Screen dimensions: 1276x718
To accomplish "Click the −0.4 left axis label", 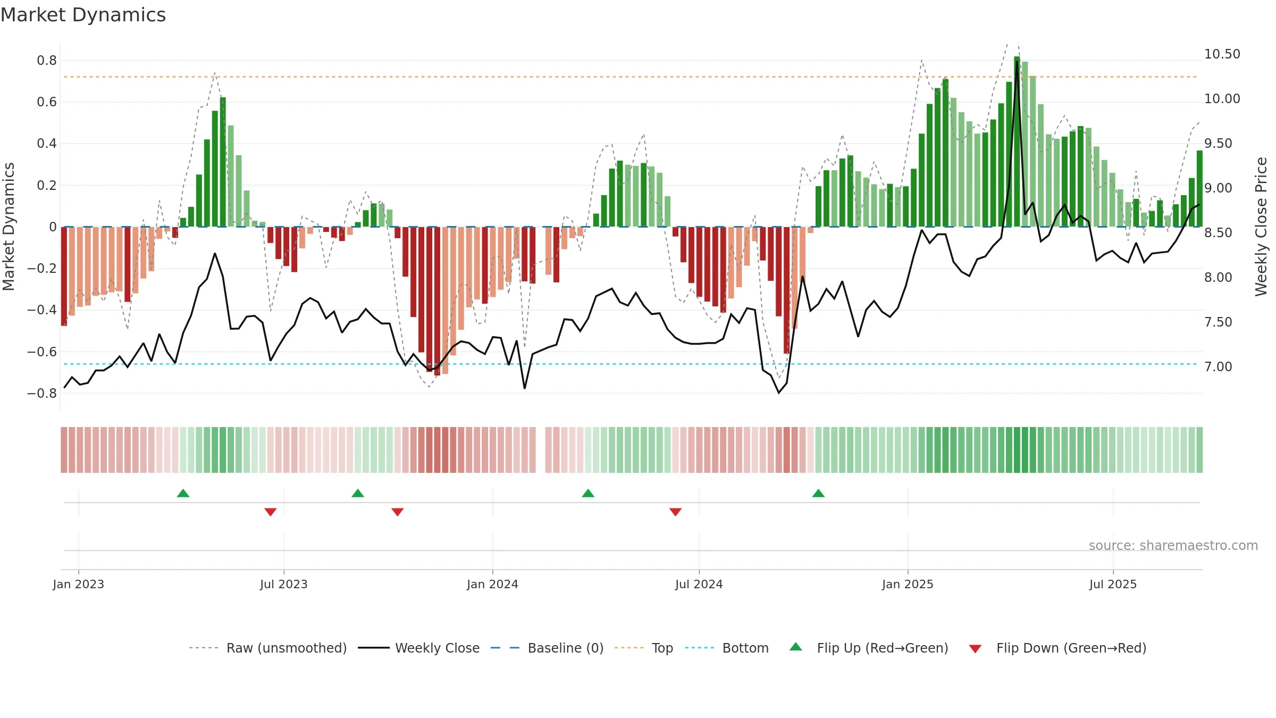I will coord(42,310).
